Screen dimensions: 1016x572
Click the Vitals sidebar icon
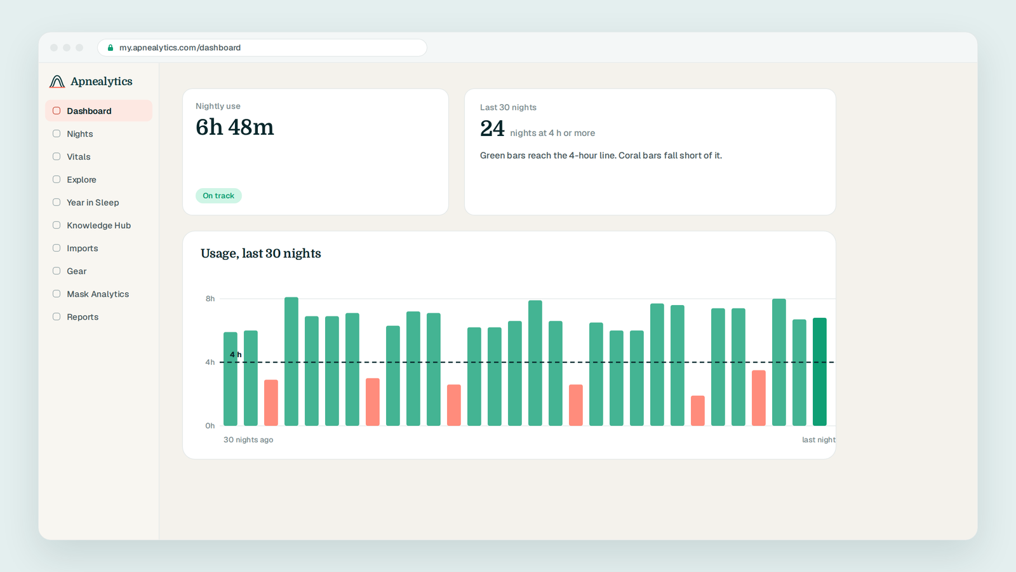(57, 156)
